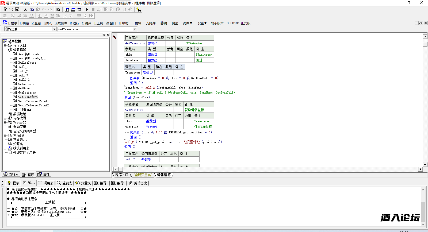Switch to the 属性 panel tab

44,175
